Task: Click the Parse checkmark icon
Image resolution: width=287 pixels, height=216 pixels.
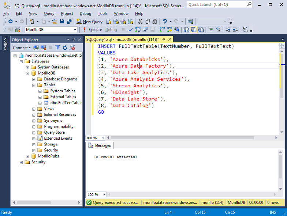Action: tap(130, 30)
